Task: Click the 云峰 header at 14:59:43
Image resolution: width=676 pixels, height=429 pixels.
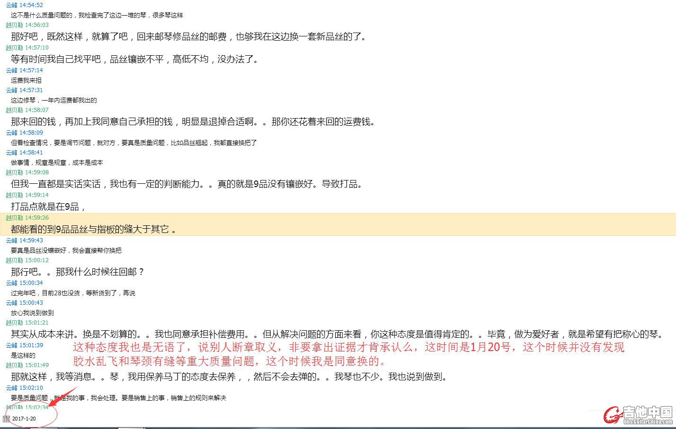Action: click(x=24, y=240)
